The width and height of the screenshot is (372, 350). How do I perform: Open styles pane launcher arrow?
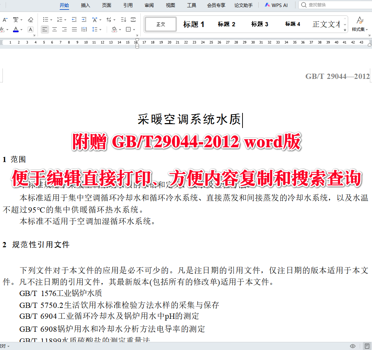tap(369, 35)
